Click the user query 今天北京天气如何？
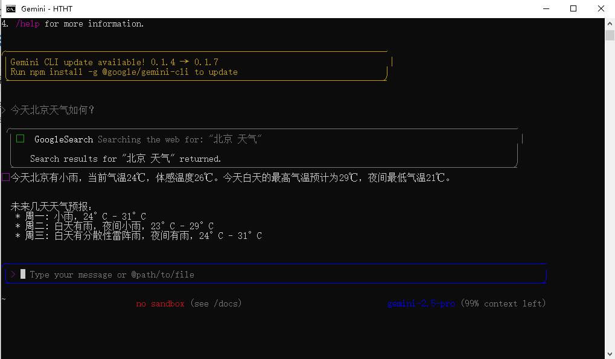The height and width of the screenshot is (359, 615). click(x=52, y=110)
